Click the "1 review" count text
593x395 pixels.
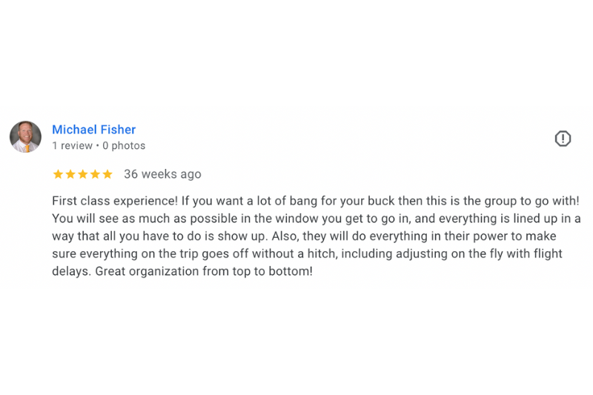(72, 146)
